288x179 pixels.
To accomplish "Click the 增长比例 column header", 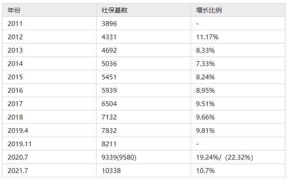I will click(x=206, y=10).
